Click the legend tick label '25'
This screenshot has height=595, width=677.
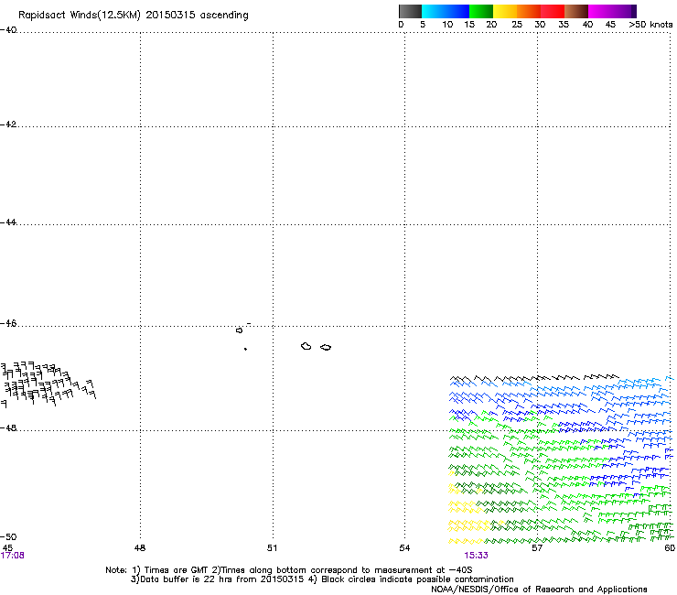tap(517, 25)
